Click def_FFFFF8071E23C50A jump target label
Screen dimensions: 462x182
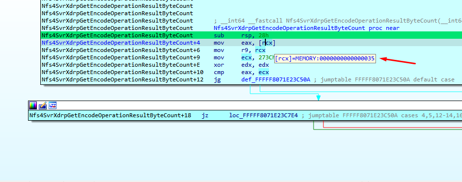tap(276, 79)
